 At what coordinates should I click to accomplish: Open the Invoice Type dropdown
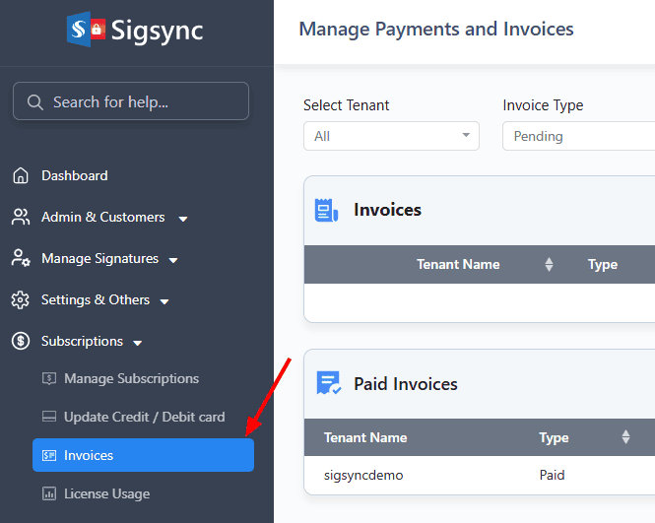[x=577, y=136]
